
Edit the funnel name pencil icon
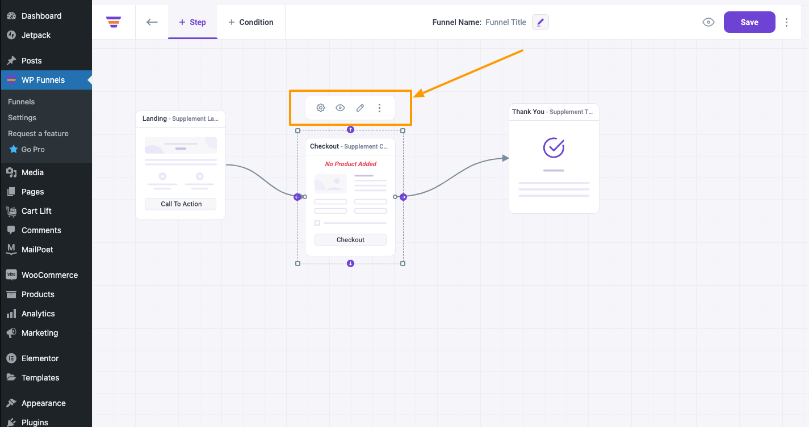(x=540, y=22)
